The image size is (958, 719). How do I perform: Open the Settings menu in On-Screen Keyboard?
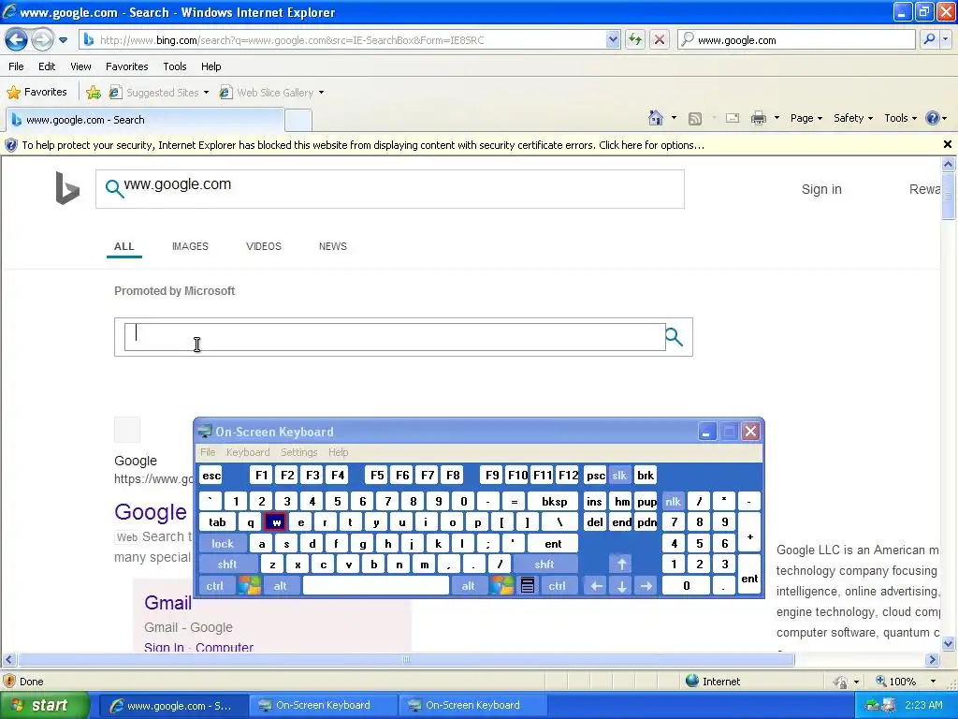click(298, 452)
